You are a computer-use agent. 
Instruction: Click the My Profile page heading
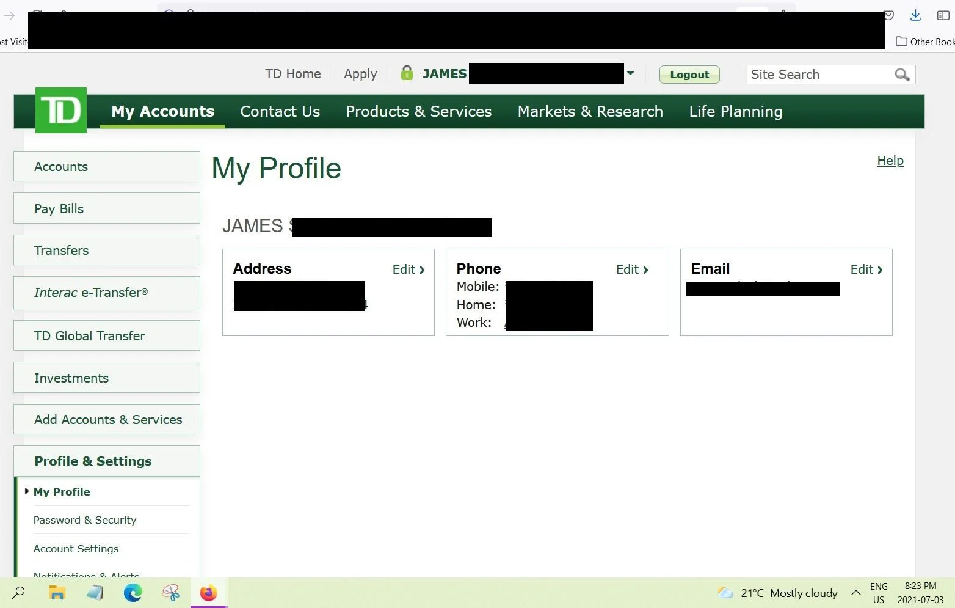tap(276, 169)
